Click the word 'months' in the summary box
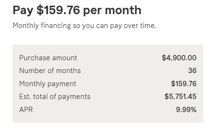 coord(68,71)
